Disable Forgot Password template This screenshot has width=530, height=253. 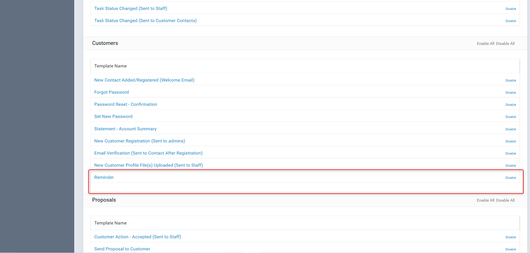(x=510, y=93)
